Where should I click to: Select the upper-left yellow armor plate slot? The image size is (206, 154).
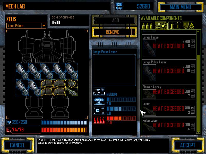(x=47, y=84)
